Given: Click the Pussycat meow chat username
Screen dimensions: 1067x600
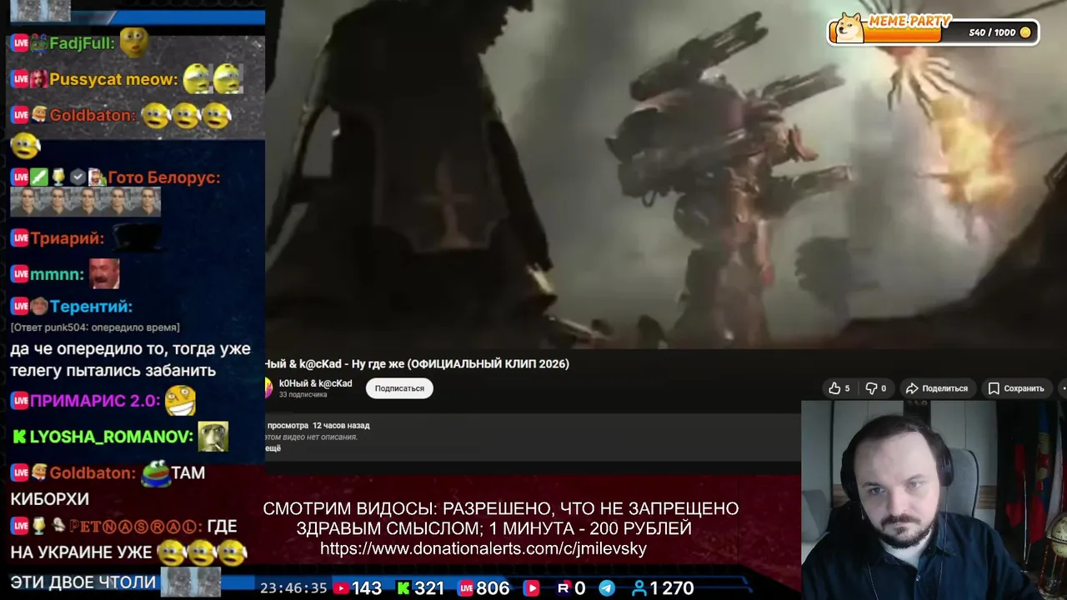Looking at the screenshot, I should pyautogui.click(x=113, y=79).
